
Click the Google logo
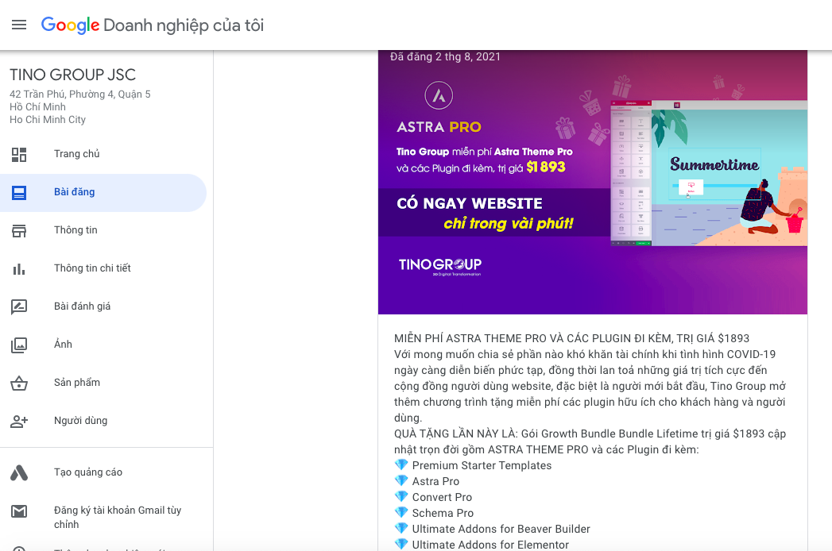click(x=70, y=25)
